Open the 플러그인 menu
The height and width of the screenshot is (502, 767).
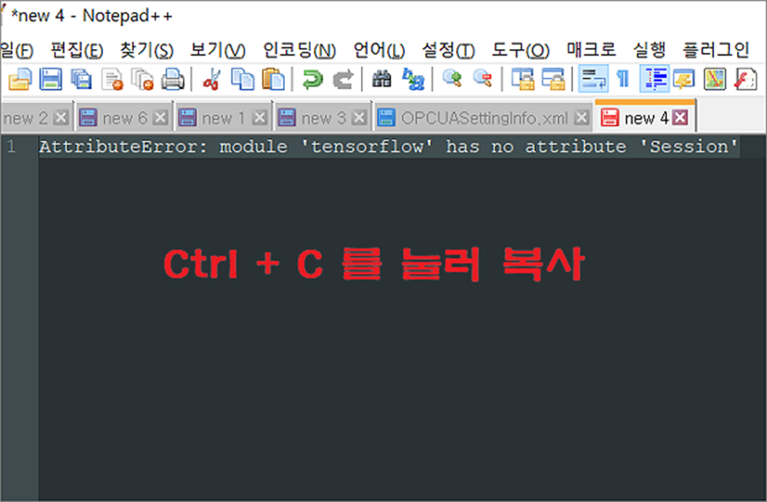pyautogui.click(x=716, y=49)
